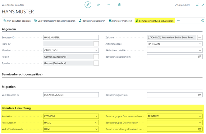Click Benutzereinrichtung aktualisieren
Screen dimensions: 206x134
click(154, 21)
